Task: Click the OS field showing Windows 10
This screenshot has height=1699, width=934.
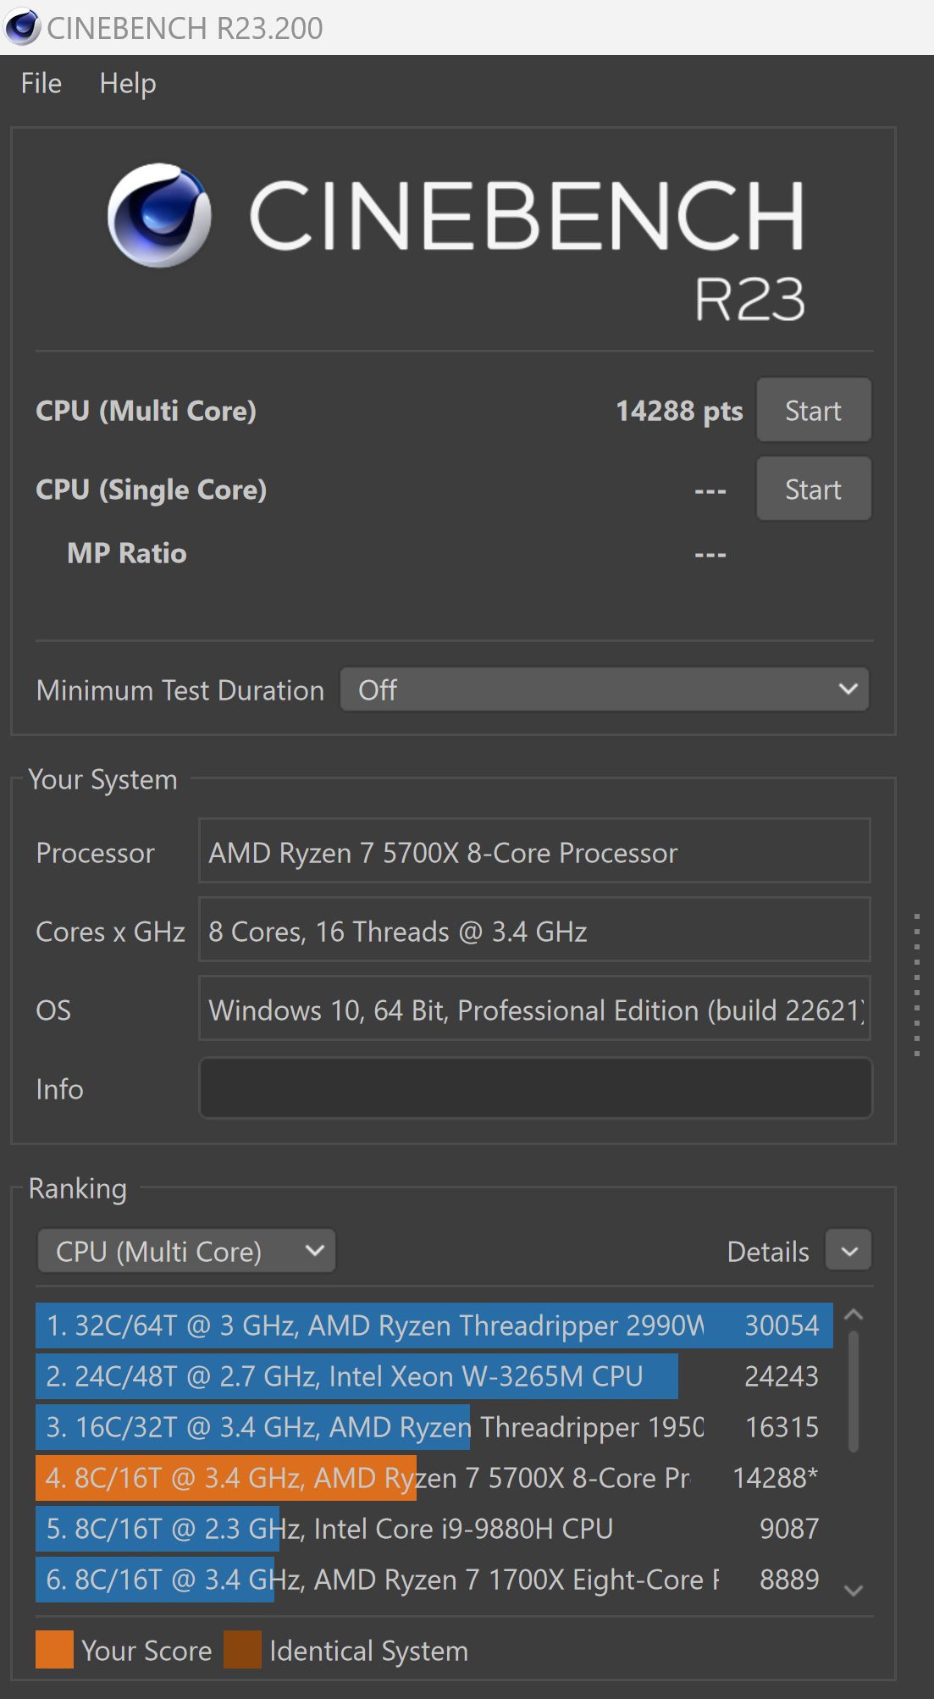Action: (534, 1009)
